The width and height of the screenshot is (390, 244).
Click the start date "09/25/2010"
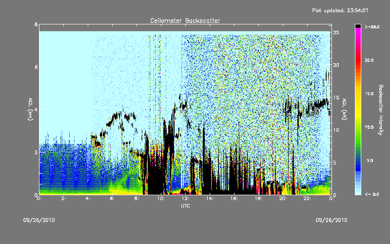click(39, 220)
